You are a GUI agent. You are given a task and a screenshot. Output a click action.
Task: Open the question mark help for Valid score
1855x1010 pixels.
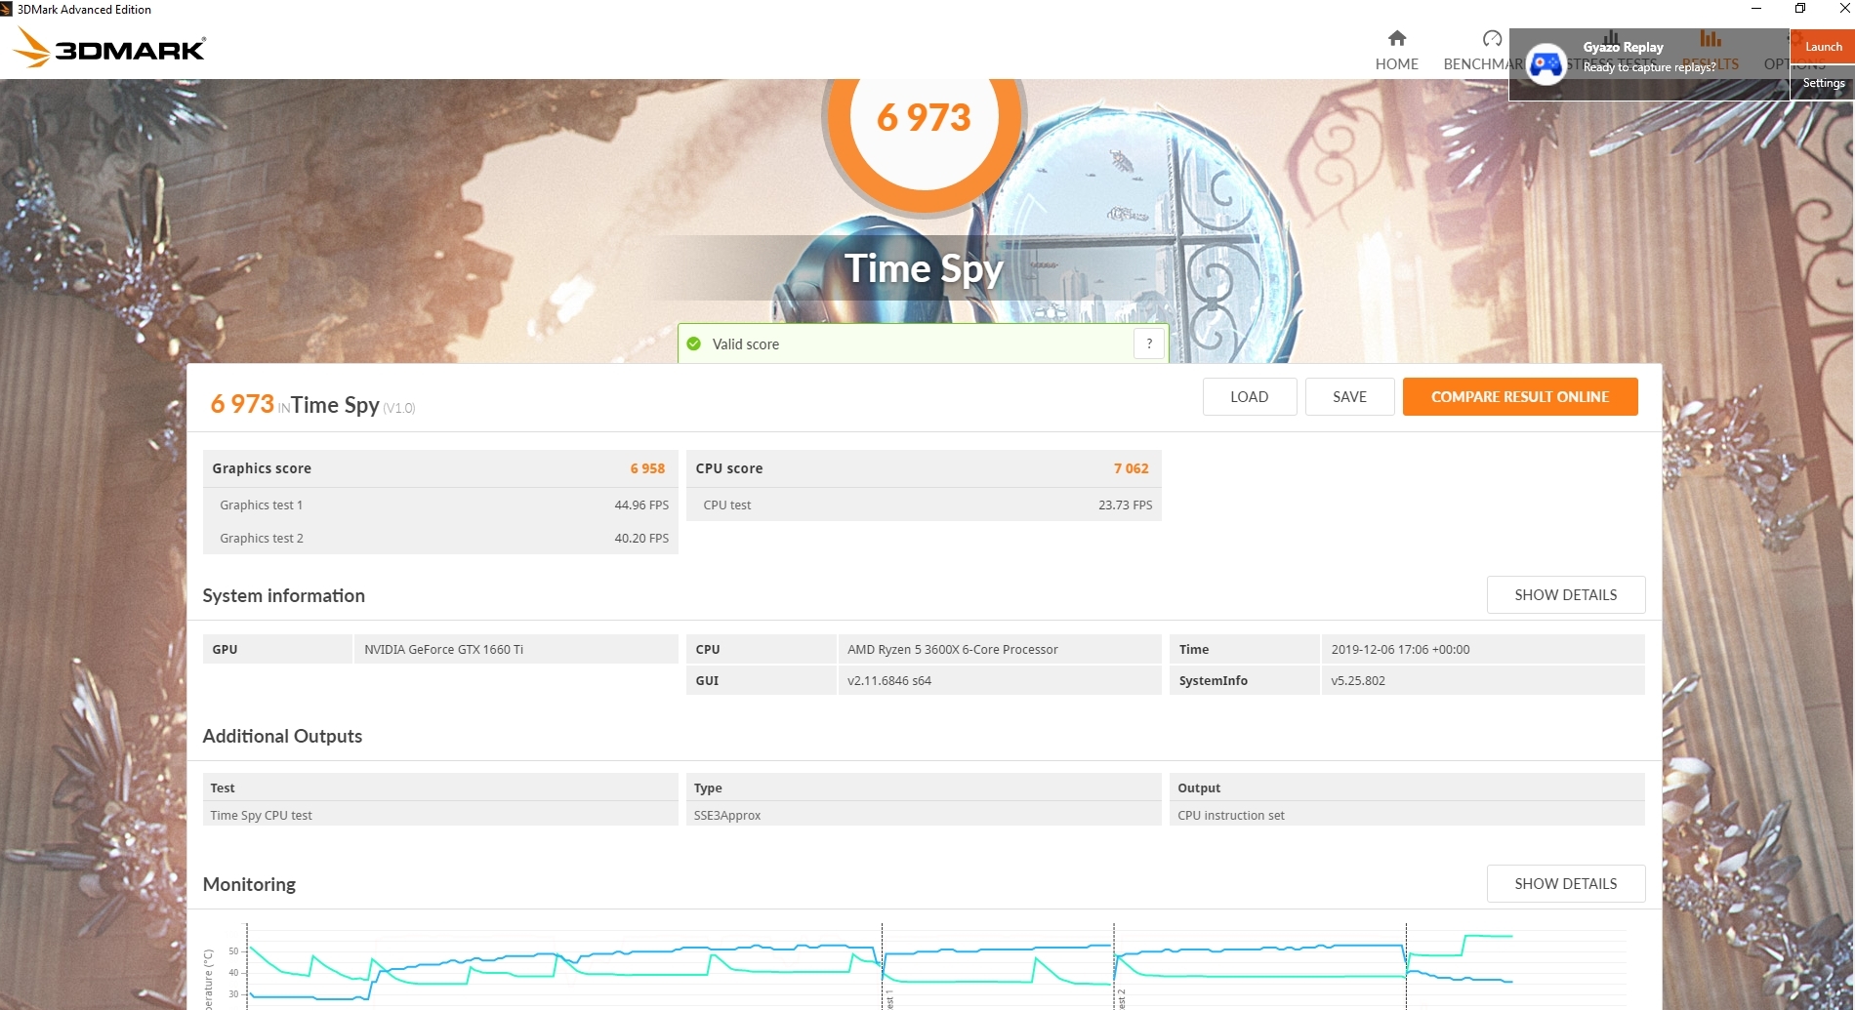[x=1149, y=343]
